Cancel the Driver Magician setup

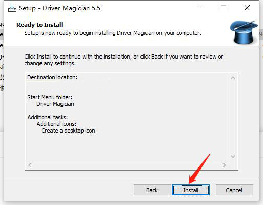tap(234, 190)
